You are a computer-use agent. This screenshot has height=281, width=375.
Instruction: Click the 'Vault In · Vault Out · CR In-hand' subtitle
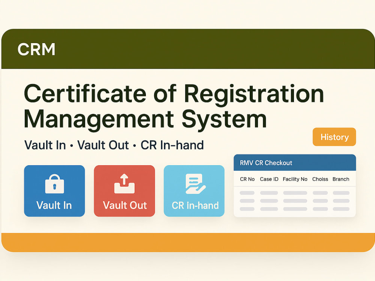point(114,145)
